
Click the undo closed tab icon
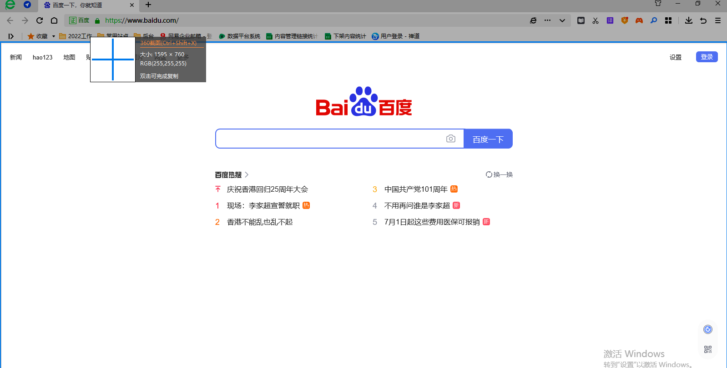pyautogui.click(x=703, y=20)
